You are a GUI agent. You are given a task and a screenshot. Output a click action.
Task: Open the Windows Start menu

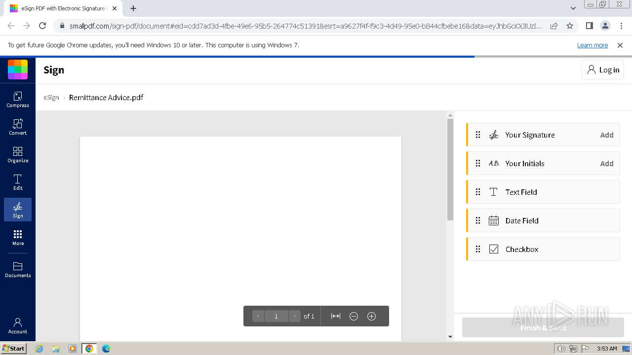(14, 348)
